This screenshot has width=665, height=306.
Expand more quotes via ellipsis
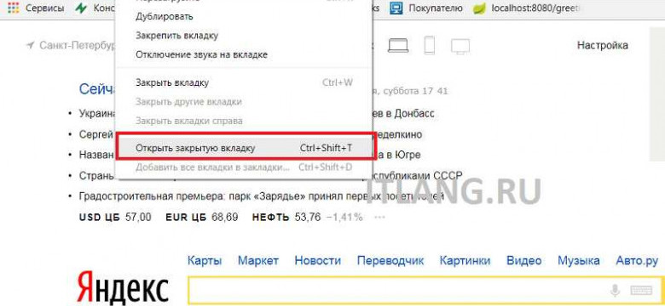pyautogui.click(x=379, y=218)
